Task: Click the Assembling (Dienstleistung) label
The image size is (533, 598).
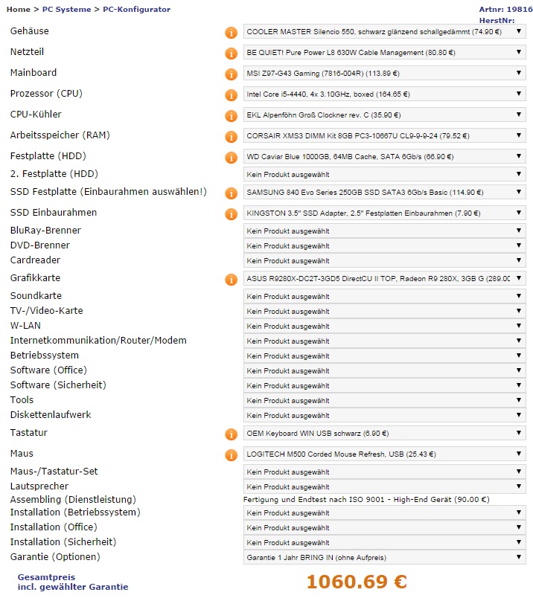Action: tap(73, 499)
